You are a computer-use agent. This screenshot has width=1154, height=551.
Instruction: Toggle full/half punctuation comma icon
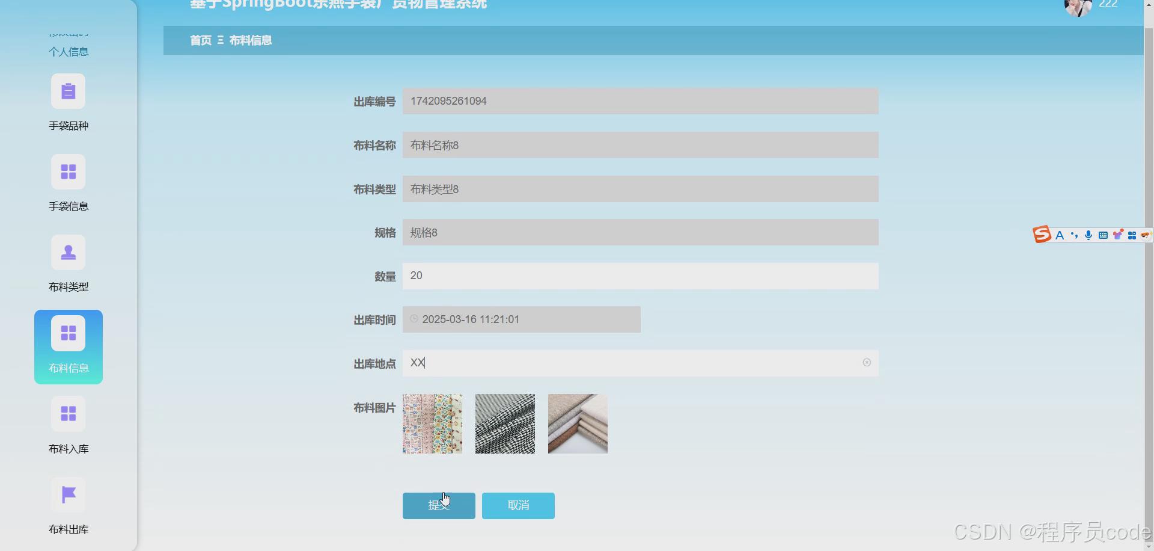(1074, 235)
